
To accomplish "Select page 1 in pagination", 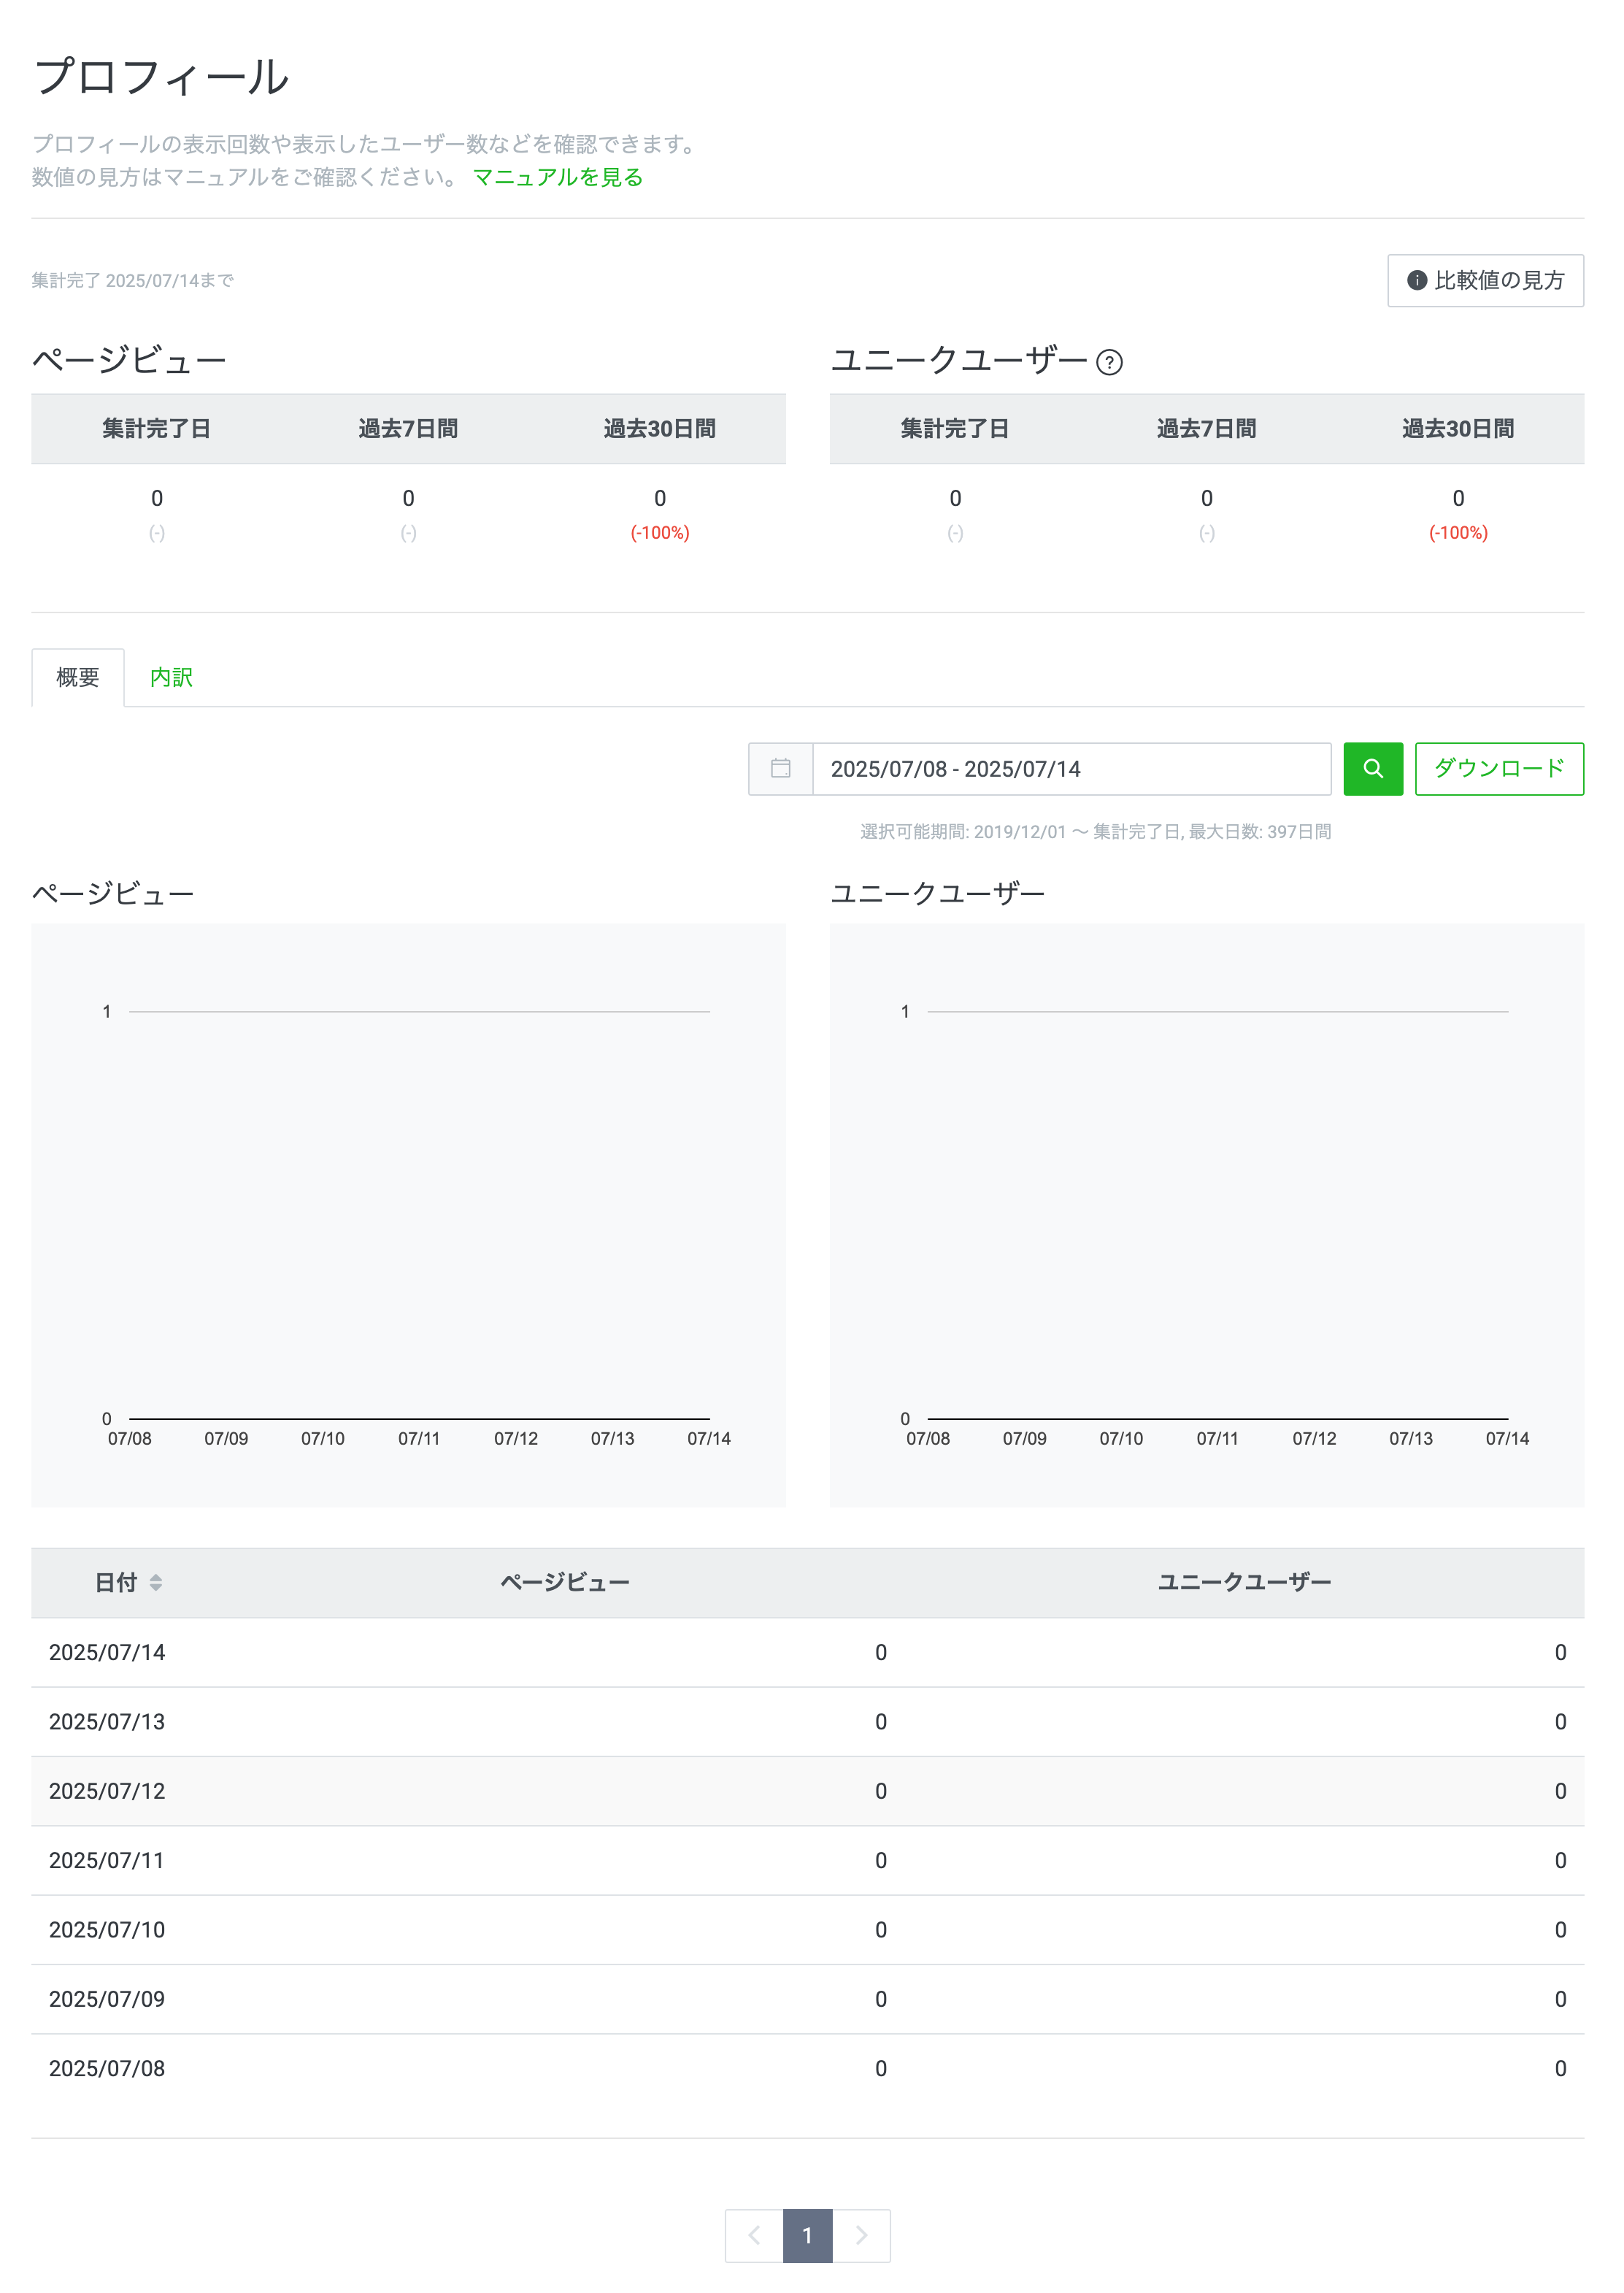I will click(807, 2235).
